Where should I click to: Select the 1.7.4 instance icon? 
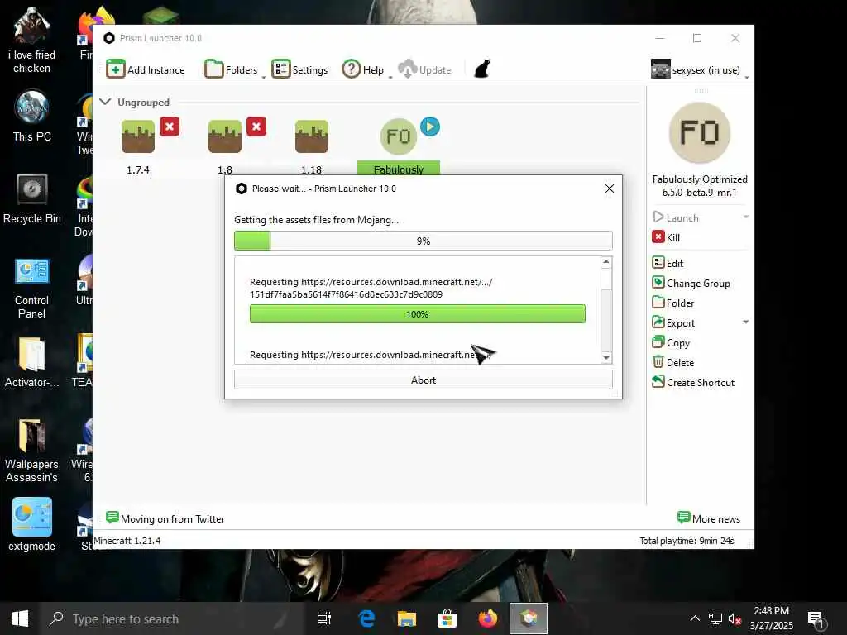coord(138,136)
